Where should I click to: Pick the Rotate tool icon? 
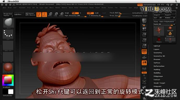pos(61,14)
